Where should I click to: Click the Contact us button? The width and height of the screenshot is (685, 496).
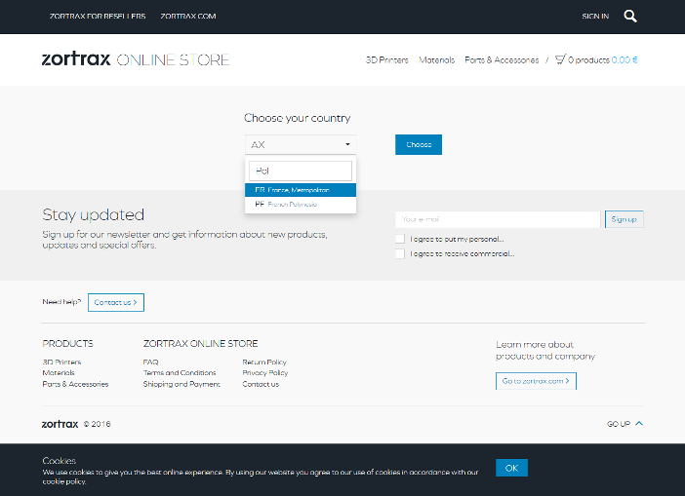(116, 302)
